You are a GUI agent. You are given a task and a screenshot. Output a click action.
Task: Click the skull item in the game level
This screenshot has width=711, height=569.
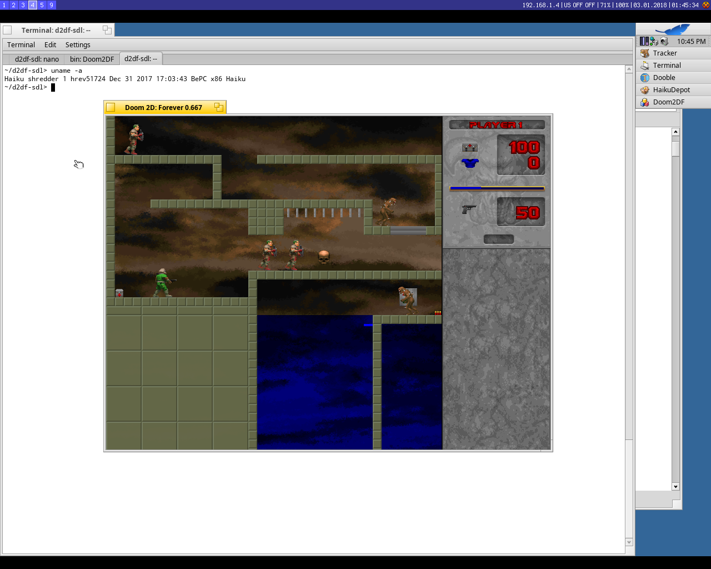324,257
